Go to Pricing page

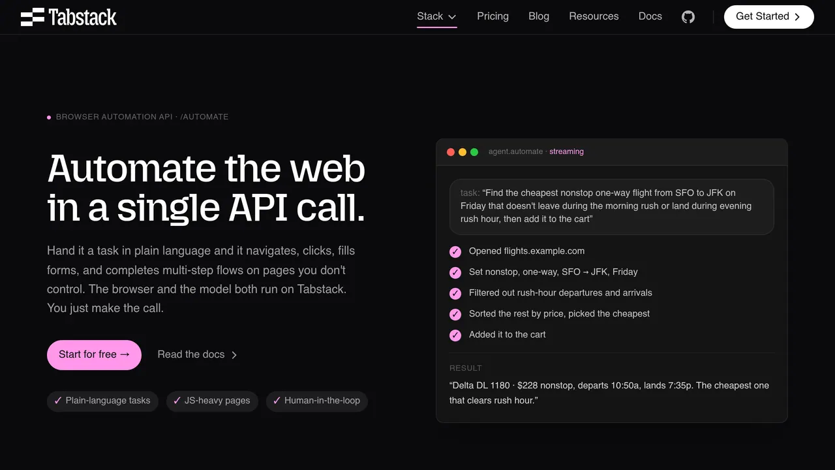pyautogui.click(x=493, y=16)
